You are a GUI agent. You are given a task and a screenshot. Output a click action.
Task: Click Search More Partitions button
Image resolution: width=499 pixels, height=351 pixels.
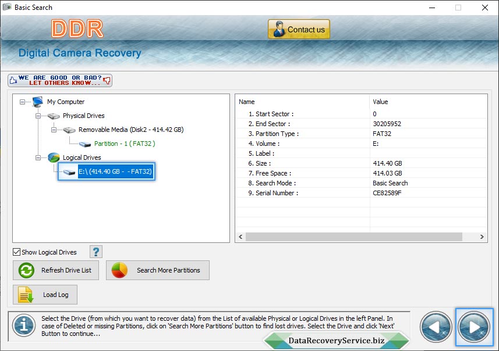[x=158, y=270]
